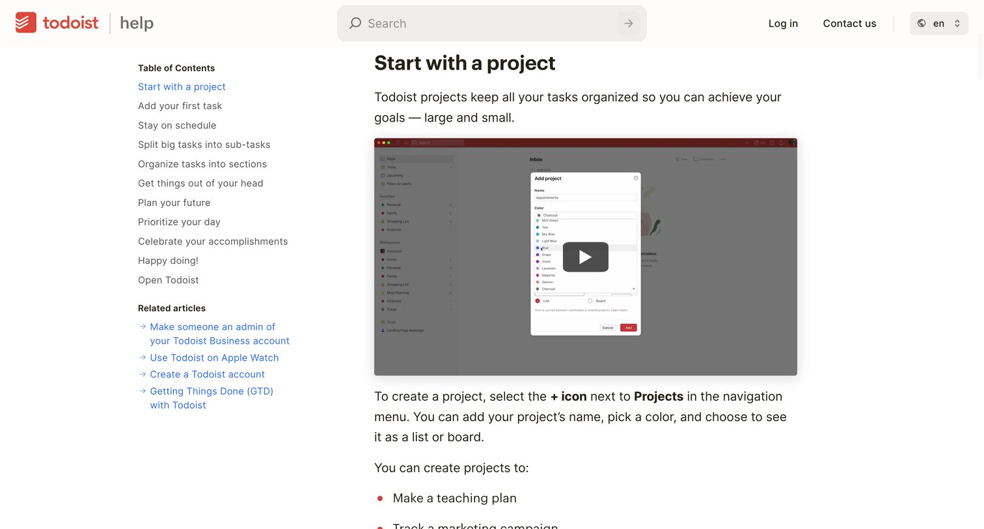Jump to Split big tasks into sub-tasks
This screenshot has width=984, height=529.
[204, 144]
